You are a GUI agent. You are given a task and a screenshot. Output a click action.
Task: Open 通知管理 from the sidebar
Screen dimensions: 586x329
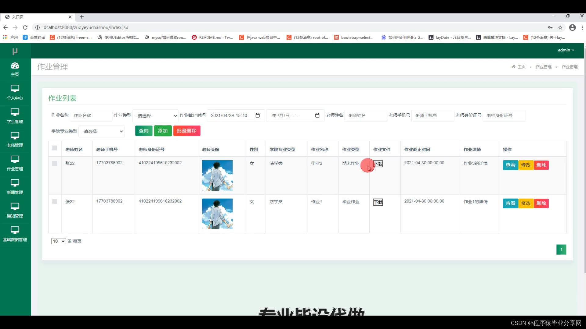pyautogui.click(x=15, y=210)
